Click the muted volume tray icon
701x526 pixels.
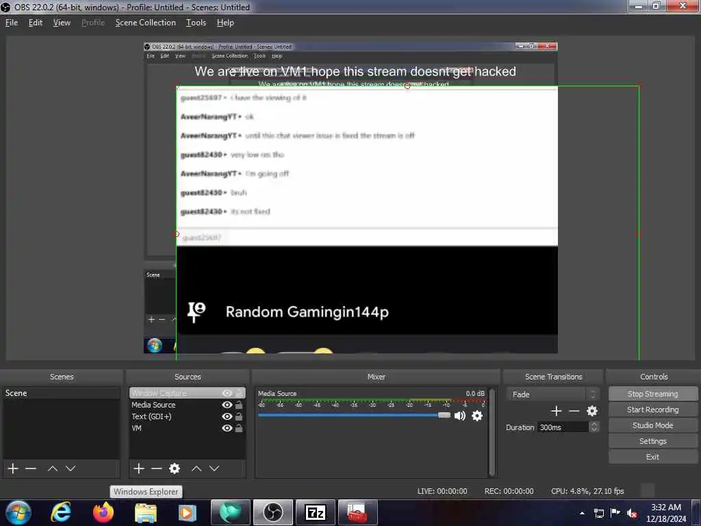632,514
